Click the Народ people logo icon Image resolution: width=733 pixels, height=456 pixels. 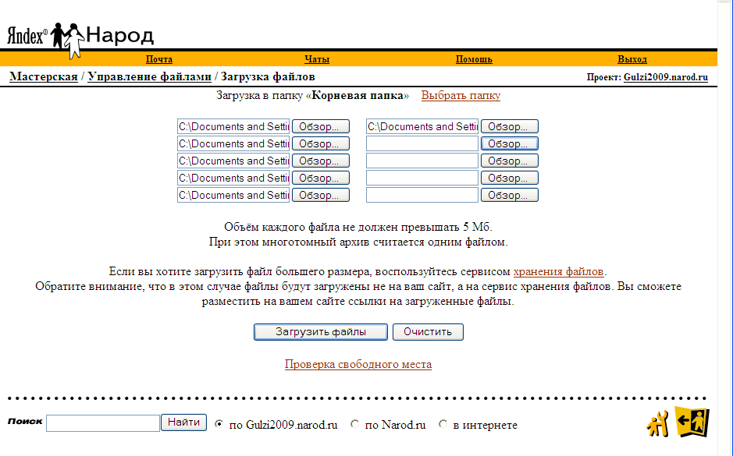click(x=67, y=41)
